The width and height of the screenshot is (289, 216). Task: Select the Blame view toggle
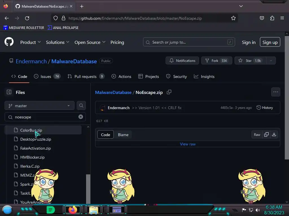pos(123,135)
